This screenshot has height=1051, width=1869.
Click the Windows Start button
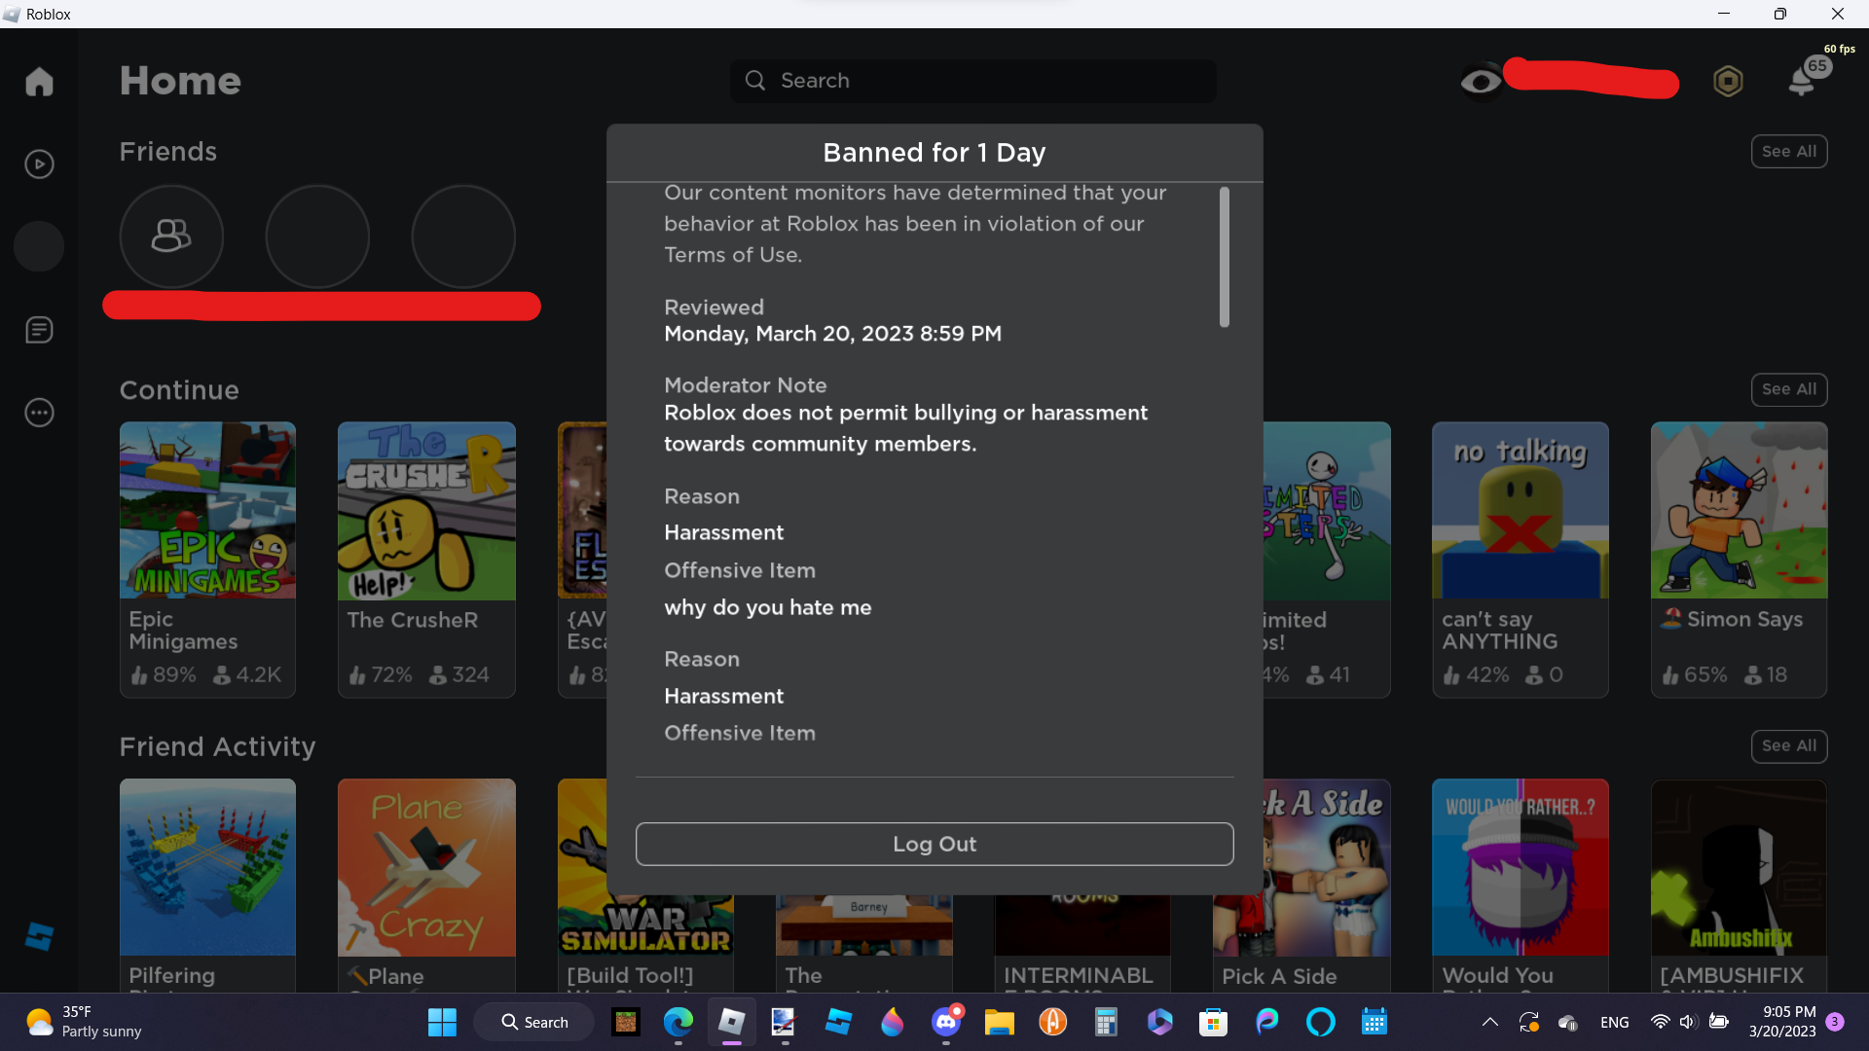coord(442,1022)
